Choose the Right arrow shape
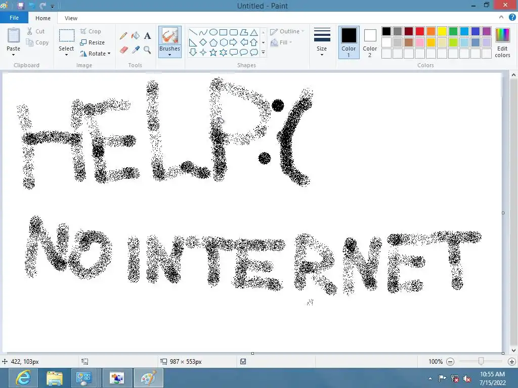Screen dimensions: 518x388 click(x=234, y=42)
